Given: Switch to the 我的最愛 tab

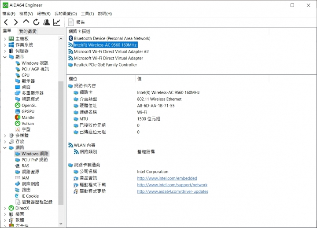Looking at the screenshot, I should pyautogui.click(x=28, y=31).
